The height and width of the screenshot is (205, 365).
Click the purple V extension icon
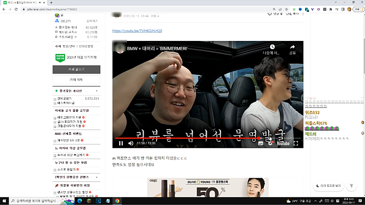(x=313, y=9)
